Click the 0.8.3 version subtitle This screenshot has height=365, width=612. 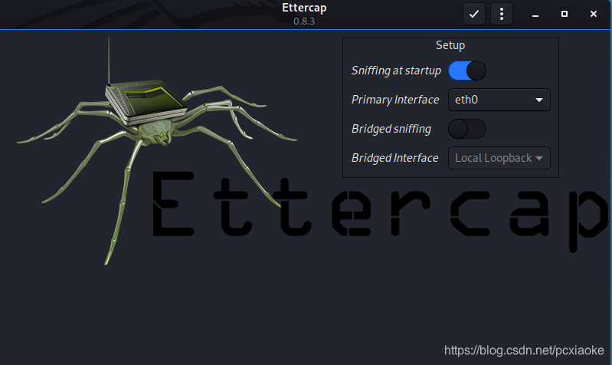pyautogui.click(x=304, y=21)
